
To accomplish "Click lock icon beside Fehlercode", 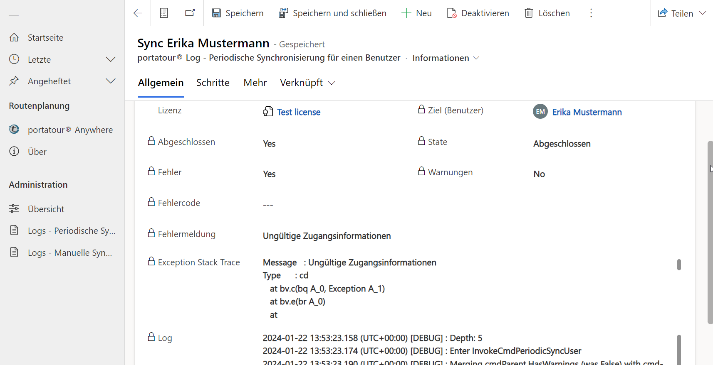I will (x=151, y=202).
